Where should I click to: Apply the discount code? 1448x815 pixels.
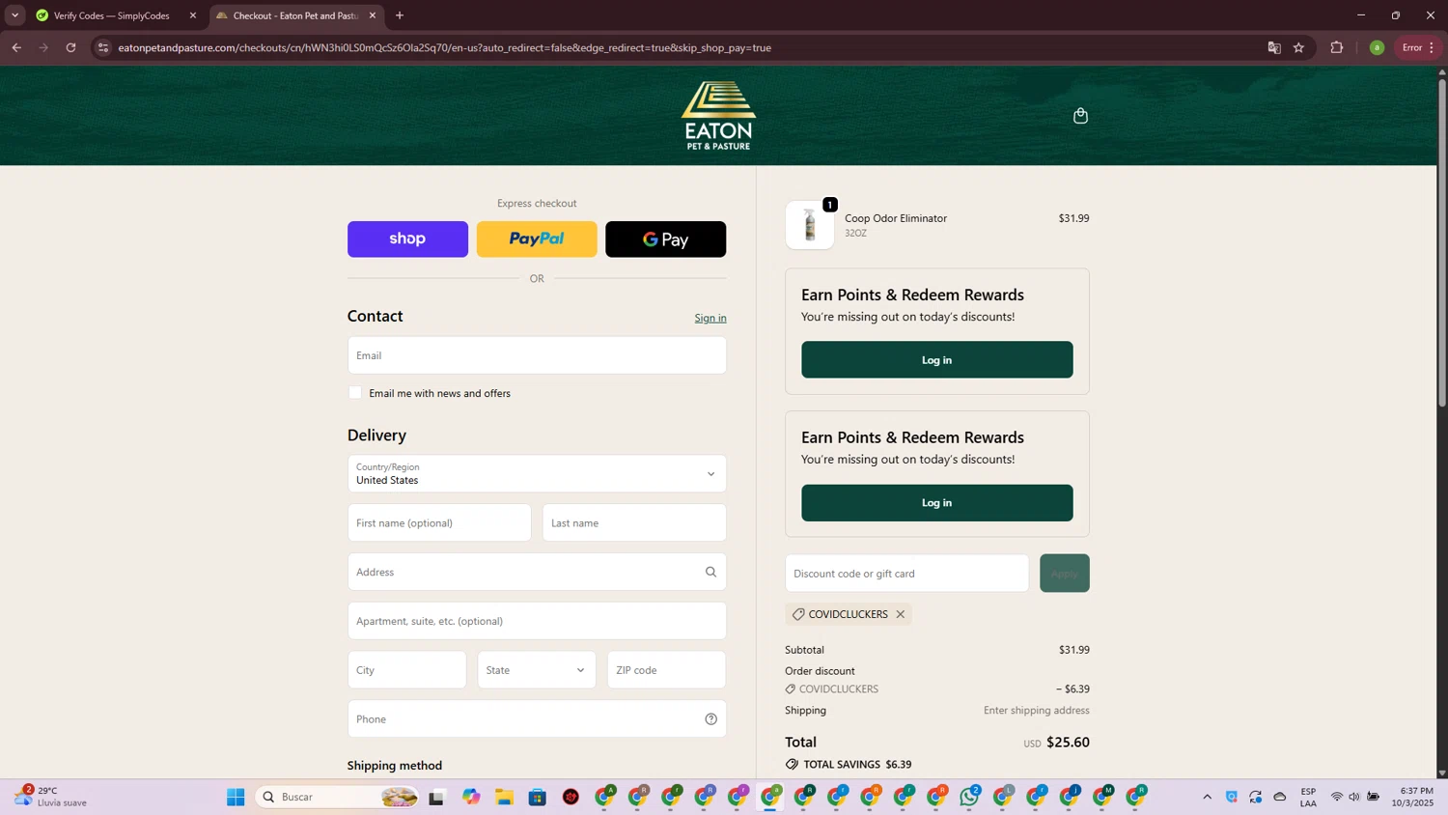pos(1065,574)
